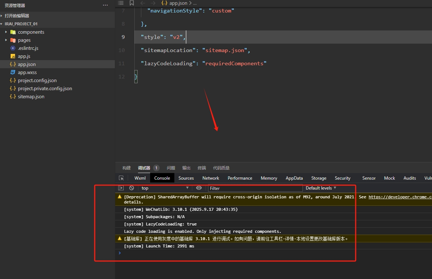432x279 pixels.
Task: Open the explorer more actions ellipsis
Action: [x=105, y=5]
